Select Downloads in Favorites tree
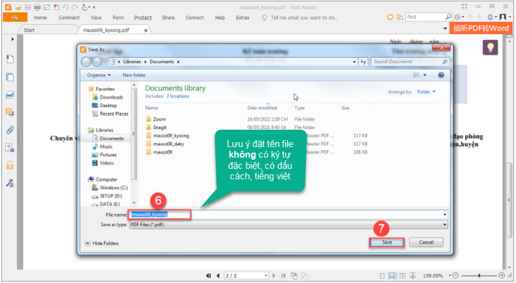This screenshot has height=283, width=516. pyautogui.click(x=111, y=97)
